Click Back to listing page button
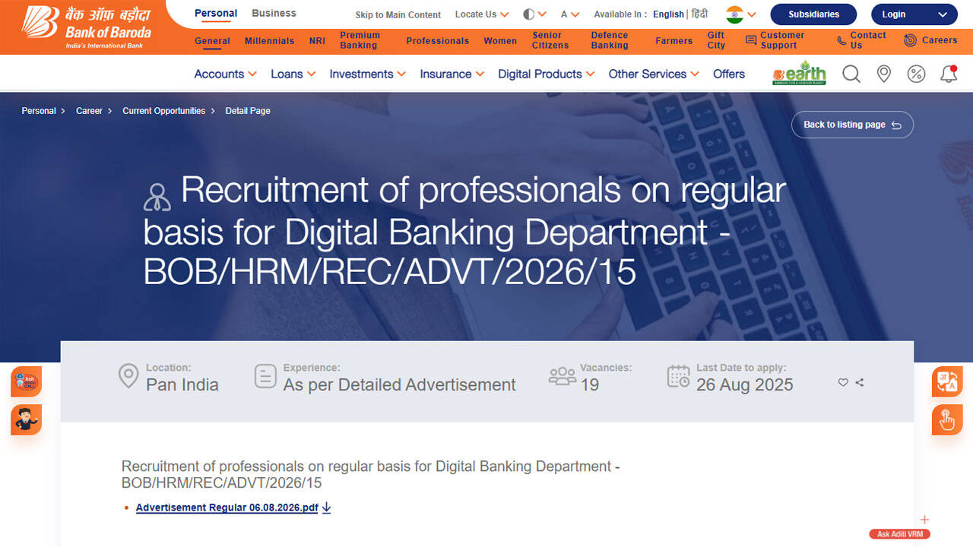The height and width of the screenshot is (547, 973). (x=852, y=125)
